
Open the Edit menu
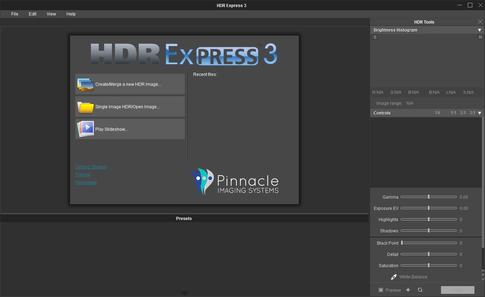pos(33,14)
